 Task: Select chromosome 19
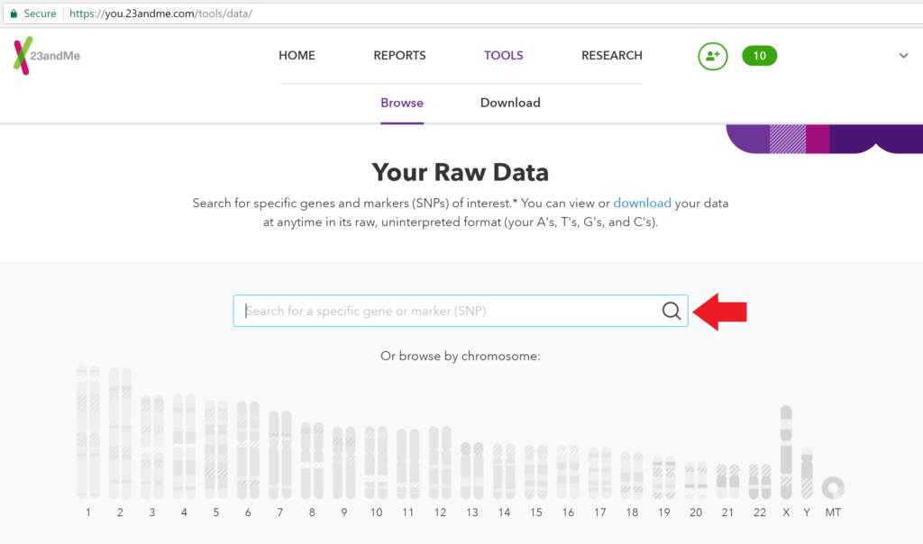click(x=664, y=477)
